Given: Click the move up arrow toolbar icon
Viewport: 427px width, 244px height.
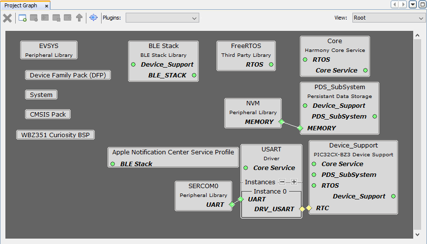Looking at the screenshot, I should coord(79,18).
